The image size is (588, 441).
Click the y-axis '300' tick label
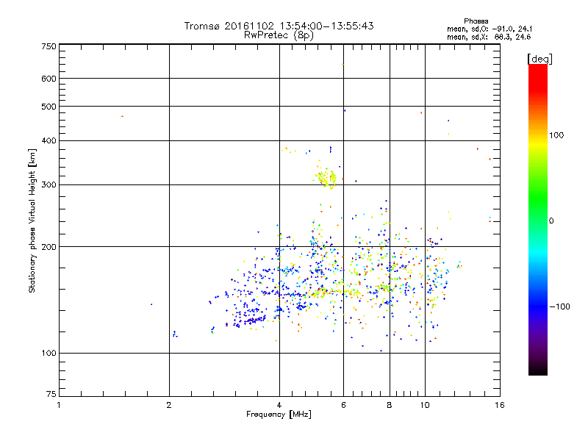pos(49,185)
